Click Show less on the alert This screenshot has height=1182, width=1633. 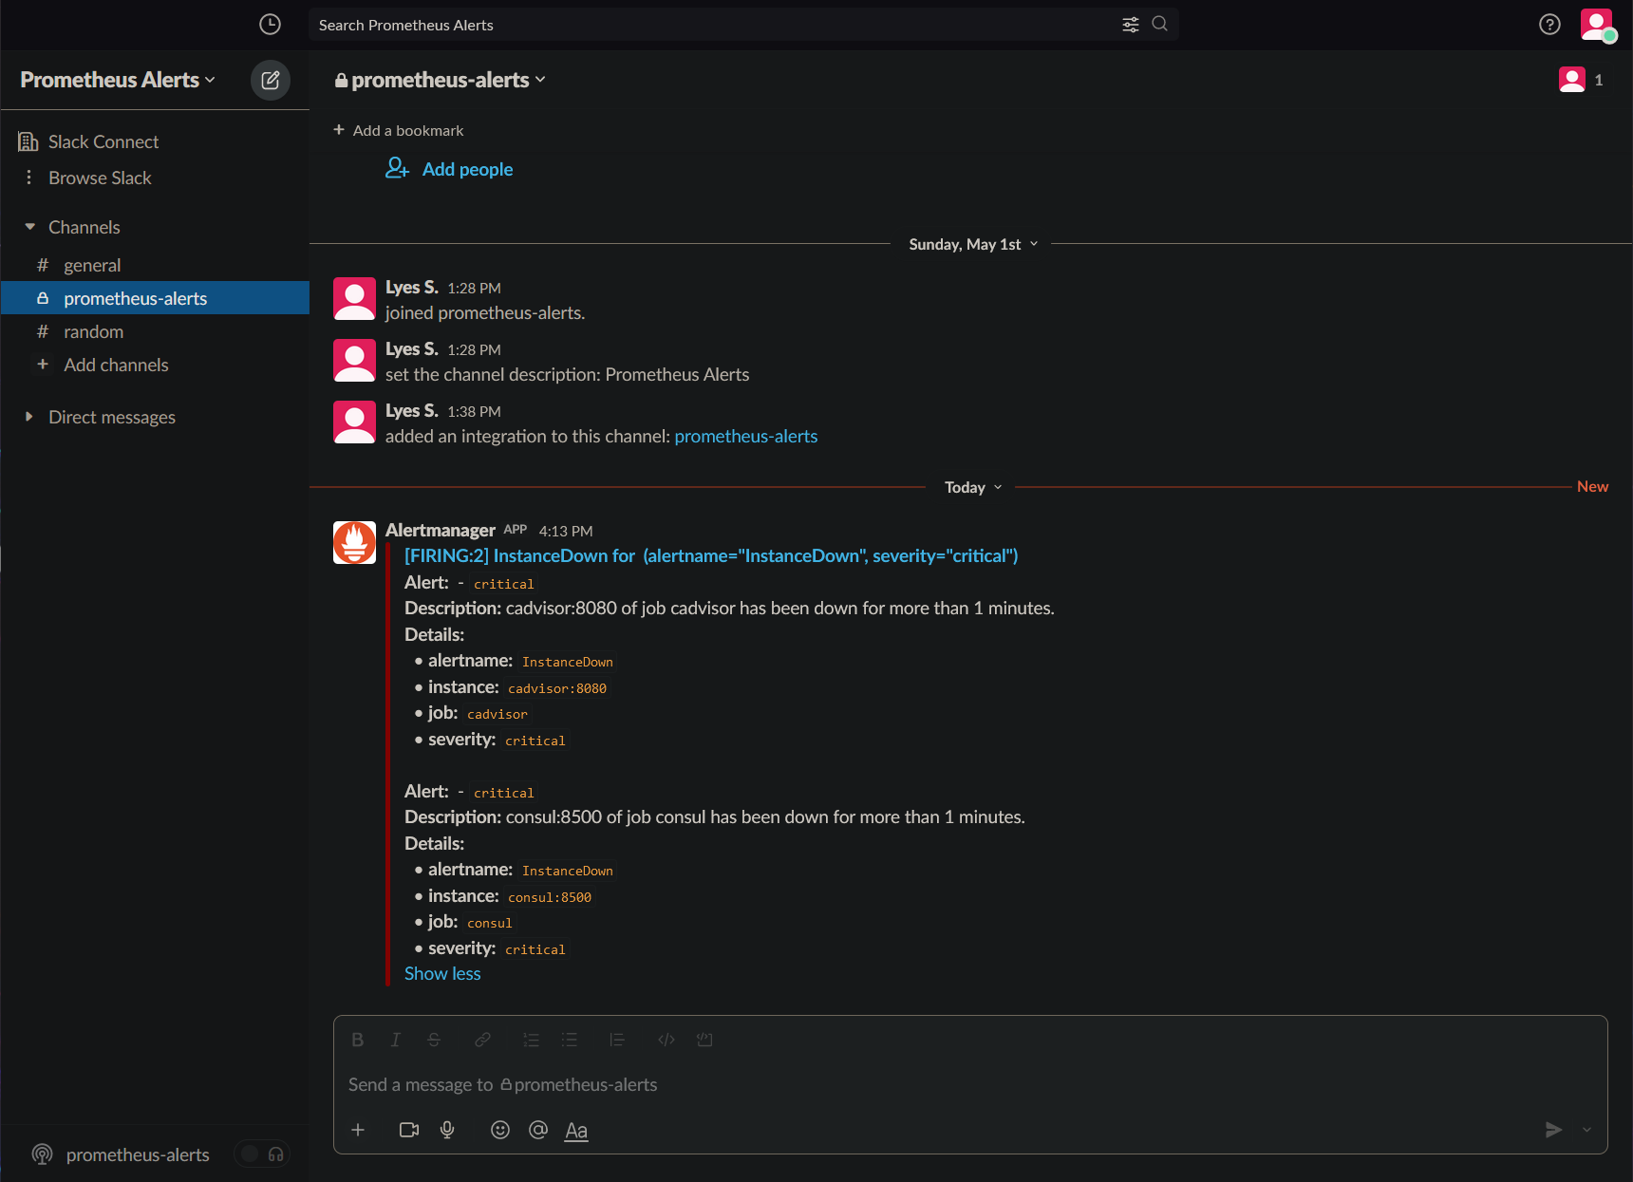tap(442, 973)
